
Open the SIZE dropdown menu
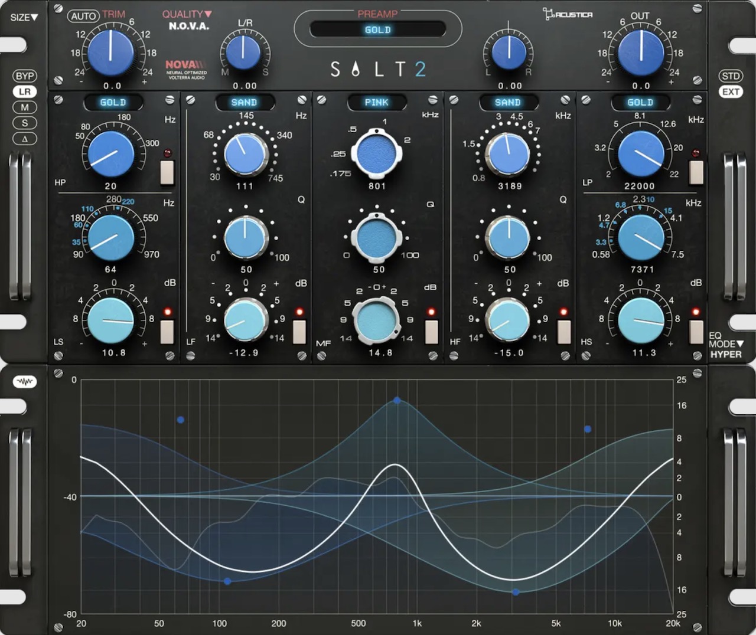[x=24, y=17]
